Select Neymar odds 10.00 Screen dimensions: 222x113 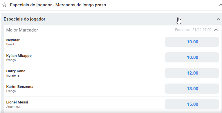click(192, 42)
